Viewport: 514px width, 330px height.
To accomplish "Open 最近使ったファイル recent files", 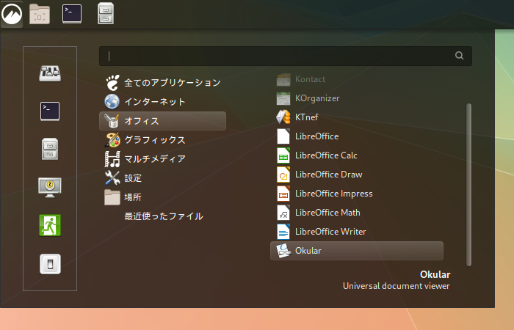I will [x=162, y=216].
